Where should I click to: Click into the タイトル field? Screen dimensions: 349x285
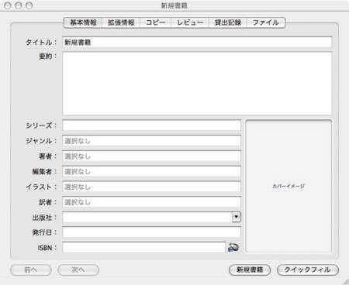pyautogui.click(x=197, y=43)
